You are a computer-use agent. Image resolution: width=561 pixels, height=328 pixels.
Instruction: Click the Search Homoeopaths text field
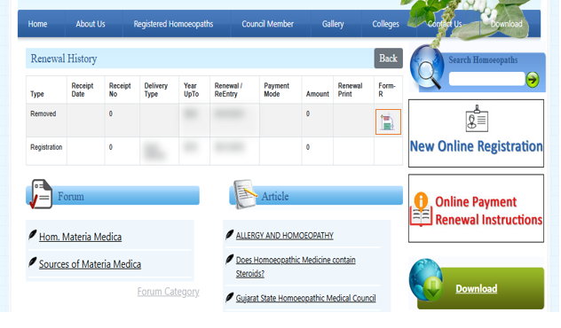click(x=486, y=79)
